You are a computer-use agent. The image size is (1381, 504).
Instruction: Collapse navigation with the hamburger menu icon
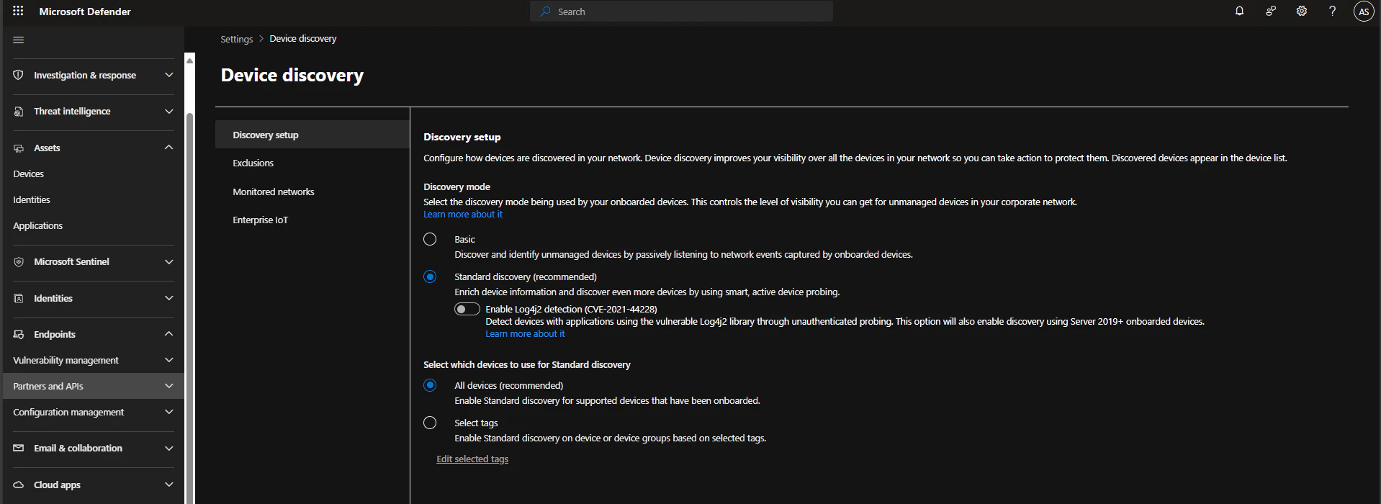tap(19, 40)
